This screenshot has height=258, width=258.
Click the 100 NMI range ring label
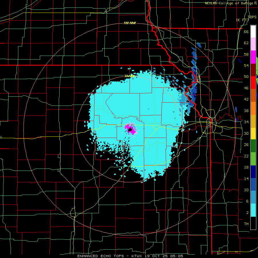click(x=130, y=23)
